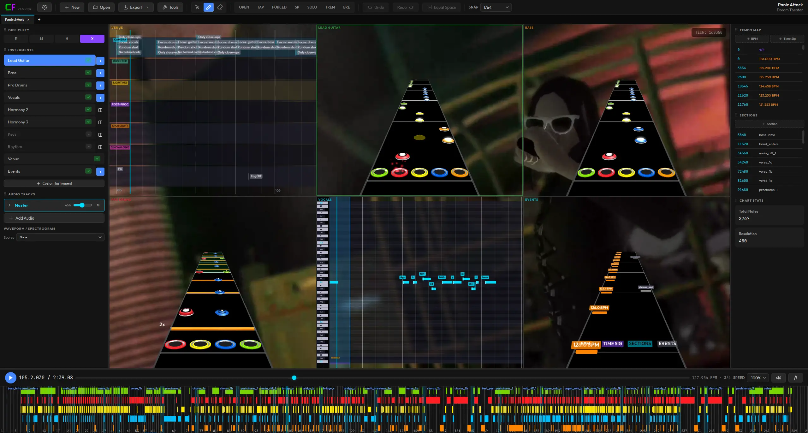Viewport: 808px width, 433px height.
Task: Toggle the Pro Drums visibility checkbox
Action: point(88,85)
